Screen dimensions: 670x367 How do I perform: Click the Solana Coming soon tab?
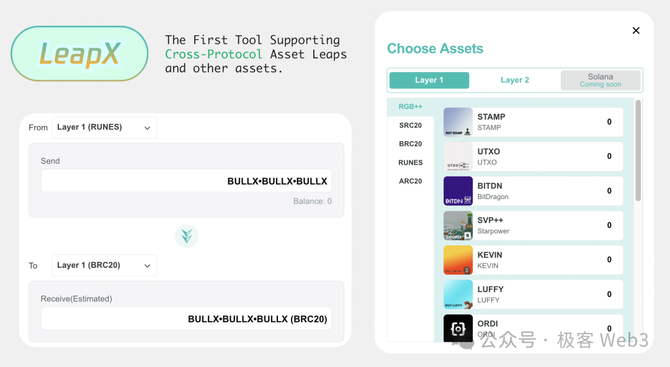[x=601, y=80]
